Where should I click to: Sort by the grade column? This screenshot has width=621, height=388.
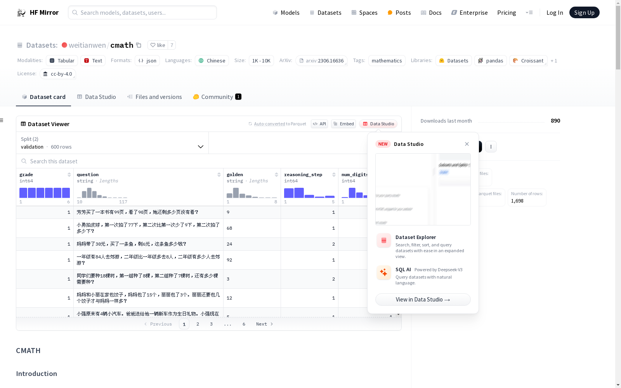[69, 175]
